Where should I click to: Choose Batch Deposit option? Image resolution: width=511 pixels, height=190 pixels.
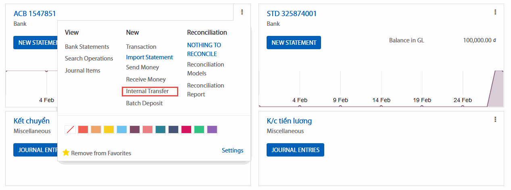point(144,103)
